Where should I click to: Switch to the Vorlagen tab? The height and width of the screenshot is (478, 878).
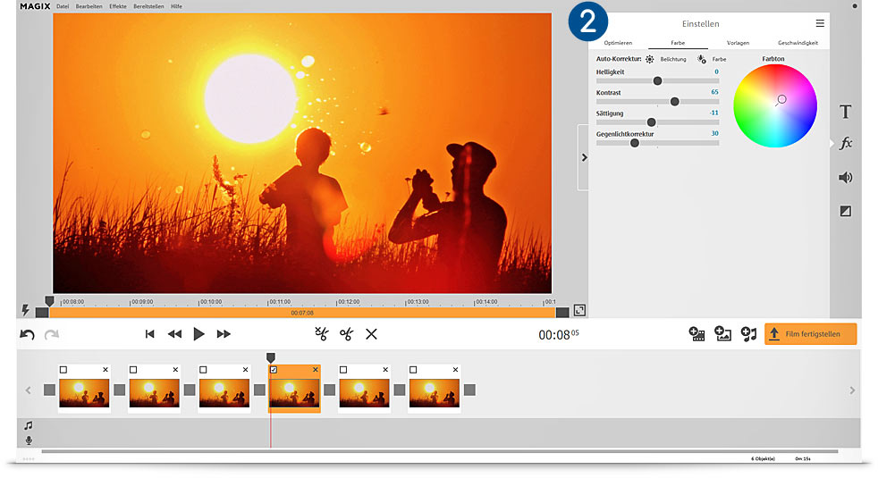[x=738, y=43]
